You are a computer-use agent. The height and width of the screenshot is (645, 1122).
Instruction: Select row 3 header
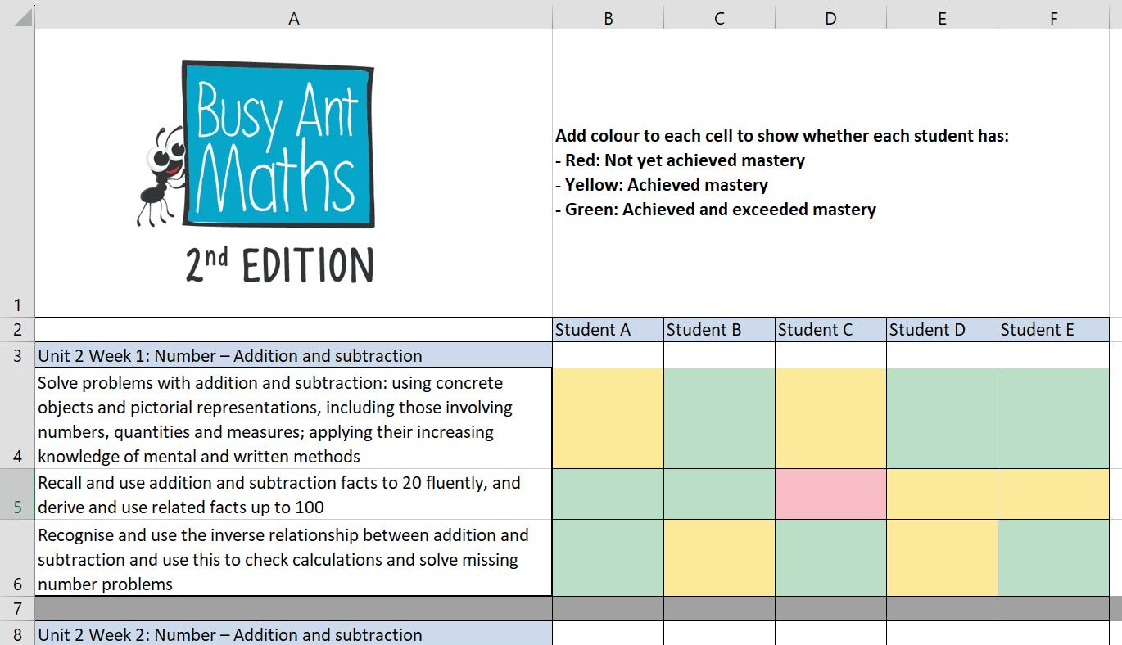(17, 355)
